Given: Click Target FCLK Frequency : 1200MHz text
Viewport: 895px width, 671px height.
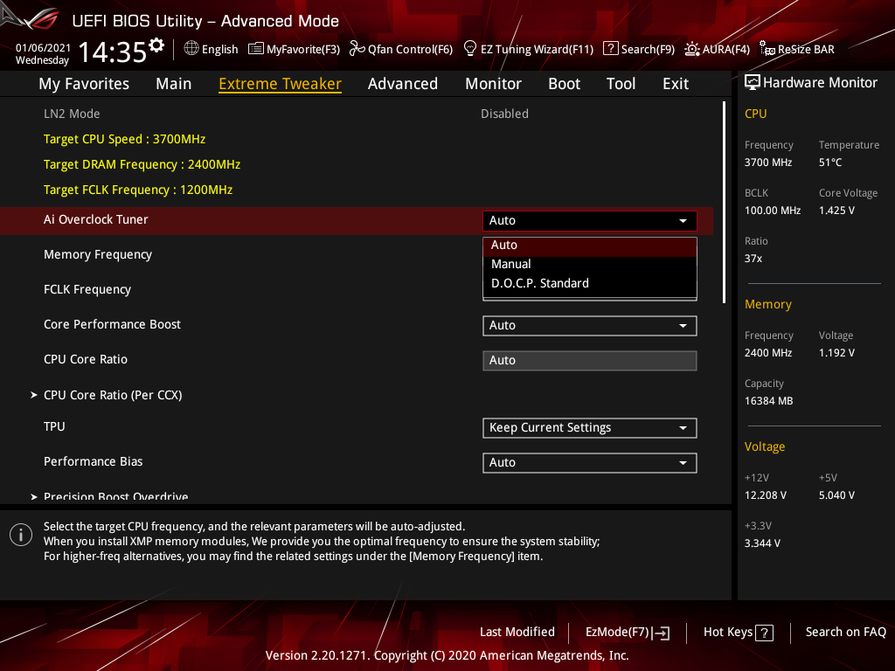Looking at the screenshot, I should click(x=138, y=190).
